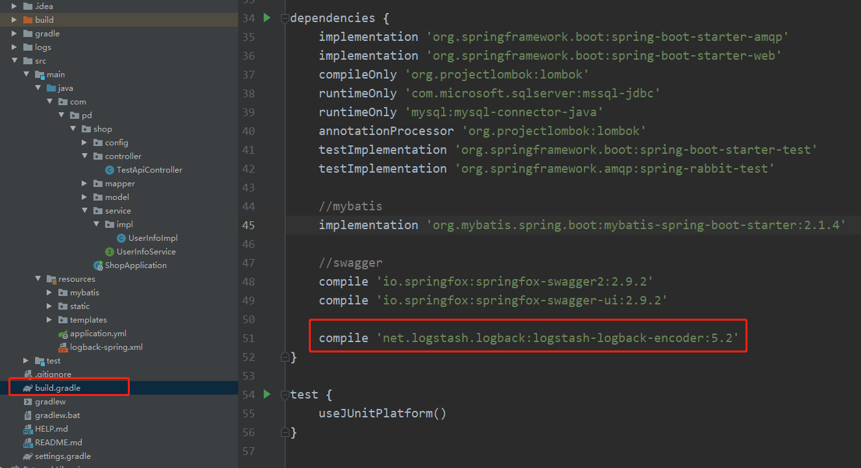Collapse the resources folder arrow
Image resolution: width=861 pixels, height=468 pixels.
coord(38,278)
